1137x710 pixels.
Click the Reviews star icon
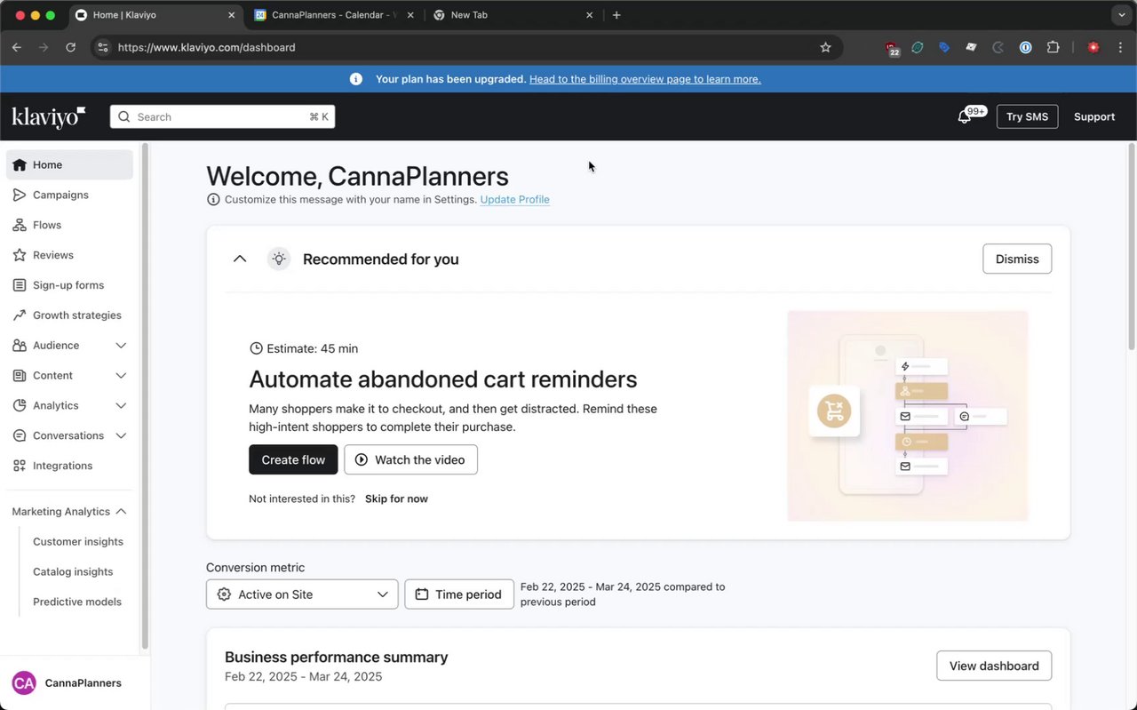(20, 255)
